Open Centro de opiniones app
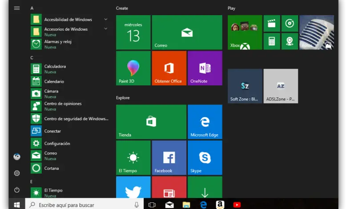The height and width of the screenshot is (209, 347). click(69, 106)
